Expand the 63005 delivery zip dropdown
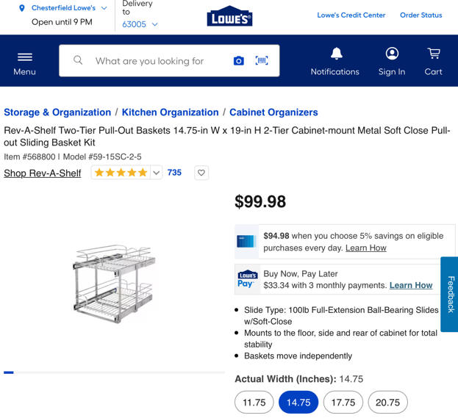 [x=155, y=24]
